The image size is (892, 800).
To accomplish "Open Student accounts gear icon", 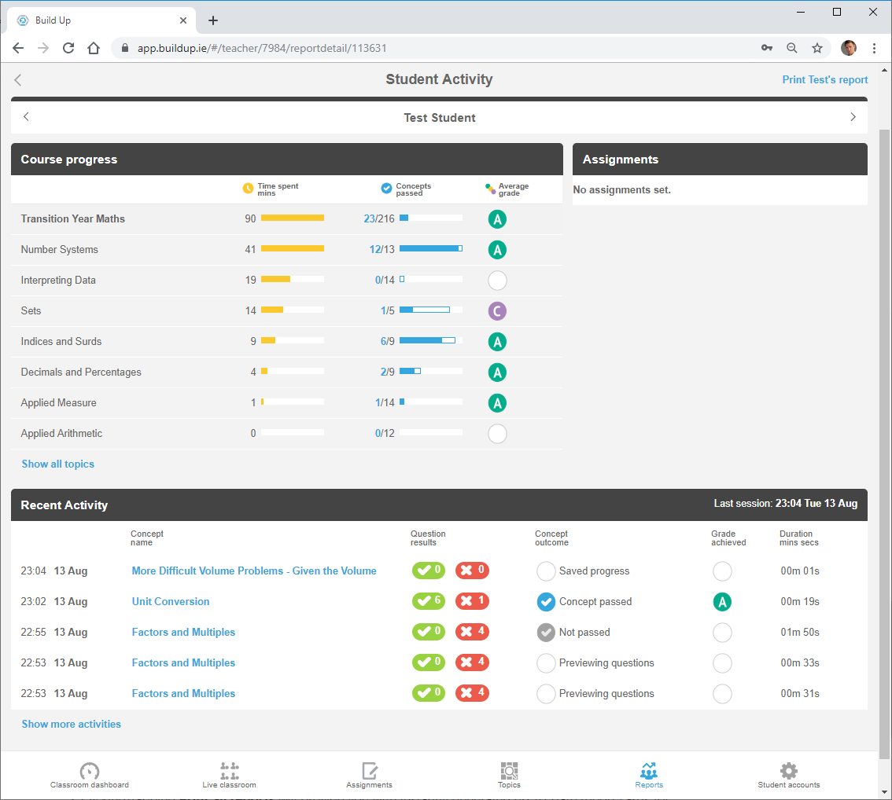I will click(788, 771).
